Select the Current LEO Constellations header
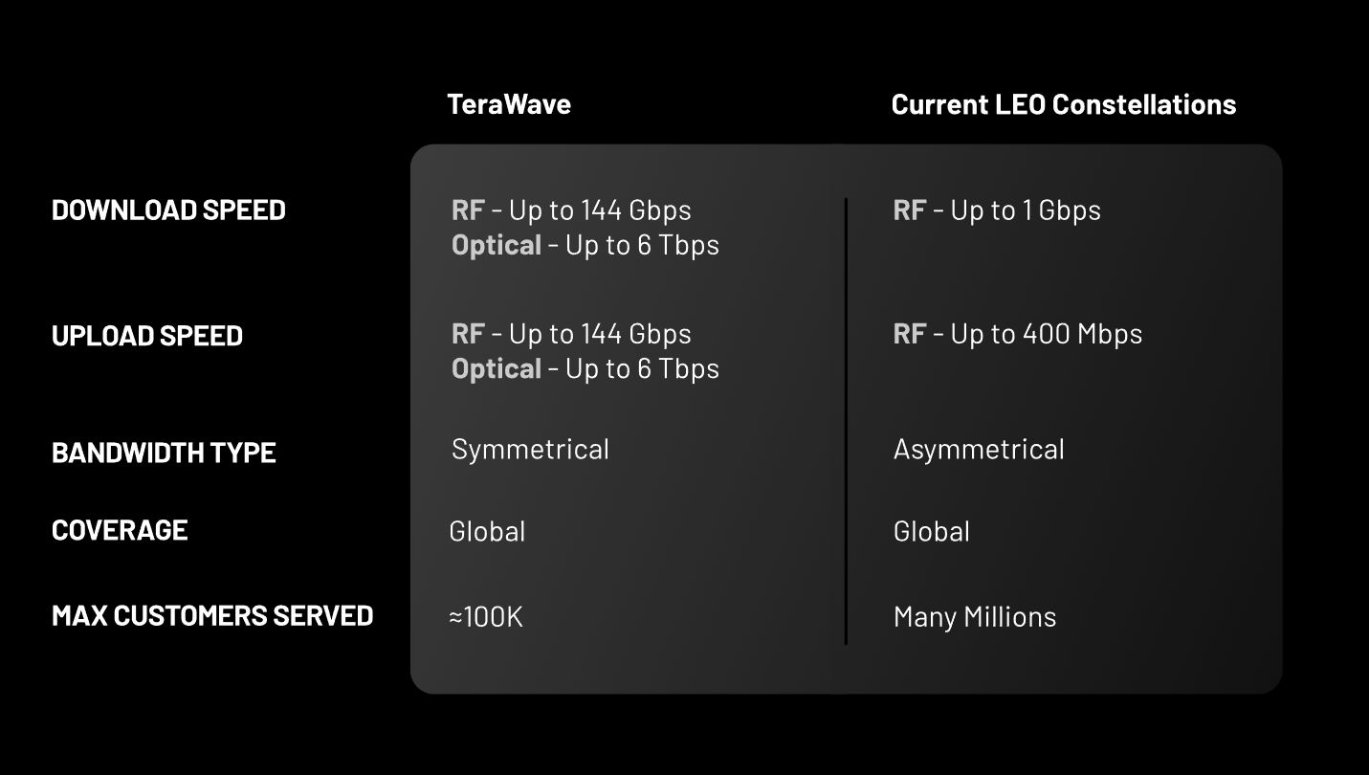Screen dimensions: 1369x775 (1063, 104)
